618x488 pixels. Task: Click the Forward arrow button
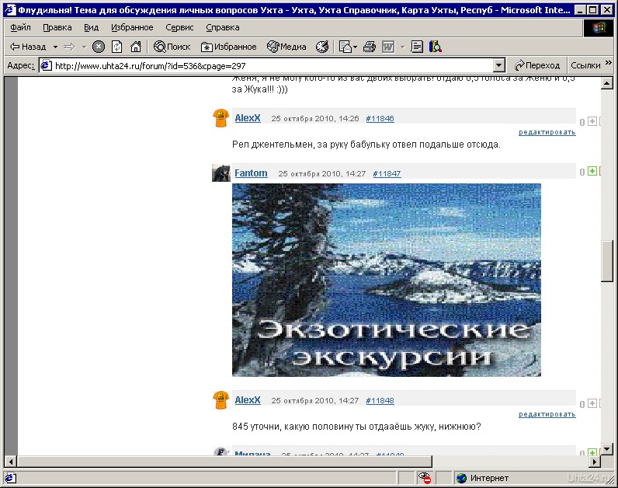click(x=69, y=47)
